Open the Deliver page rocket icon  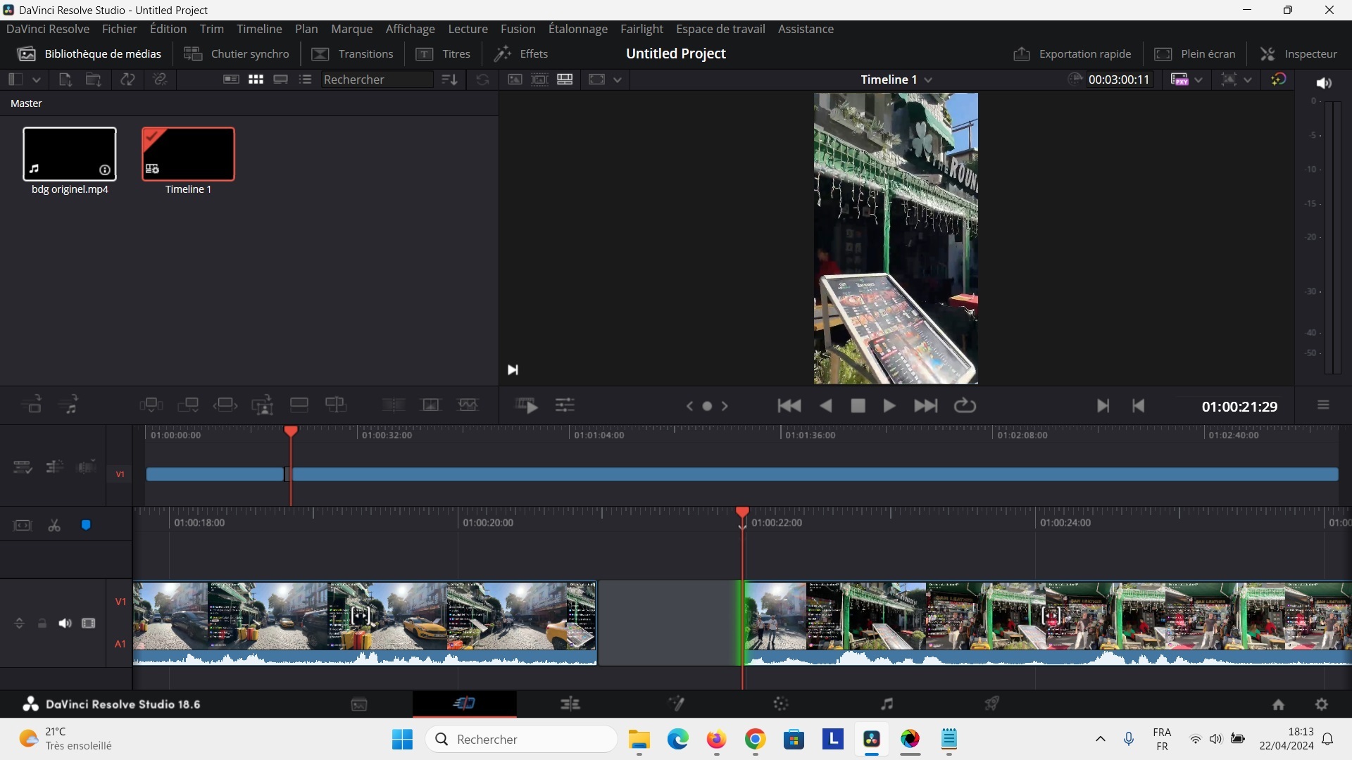click(992, 704)
